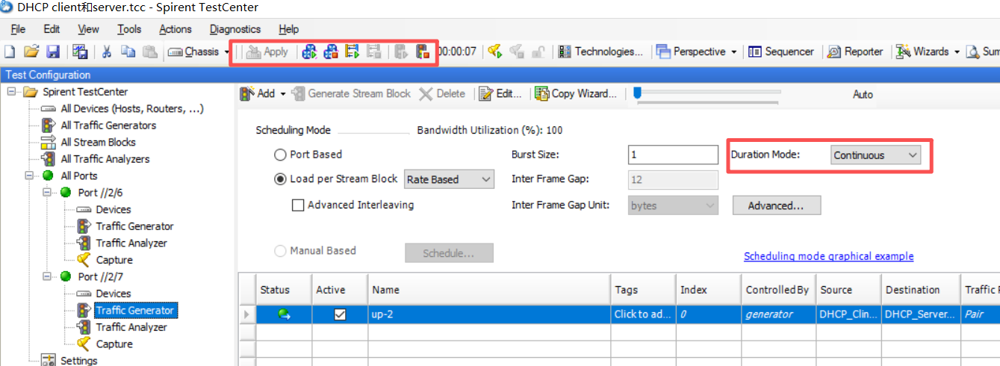This screenshot has width=1000, height=366.
Task: Select All Devices (Hosts, Routers, ...) tree item
Action: (x=131, y=108)
